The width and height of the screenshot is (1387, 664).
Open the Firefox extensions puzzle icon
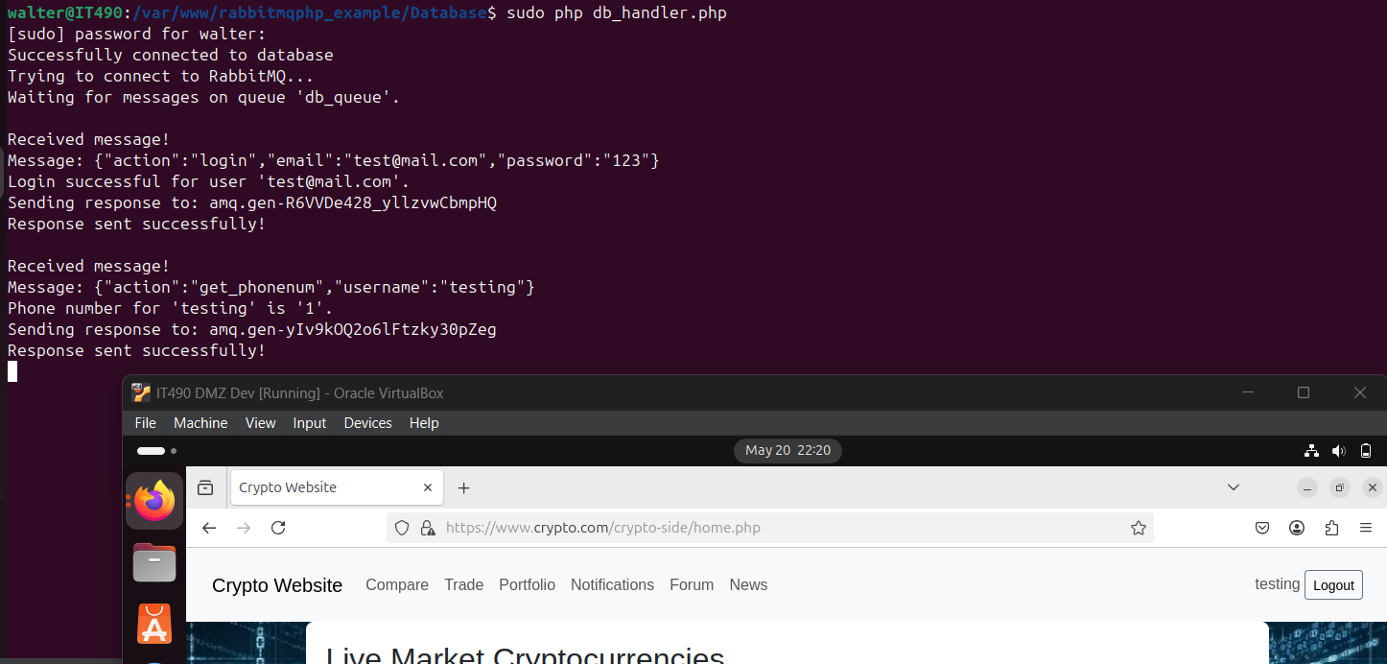pyautogui.click(x=1331, y=528)
